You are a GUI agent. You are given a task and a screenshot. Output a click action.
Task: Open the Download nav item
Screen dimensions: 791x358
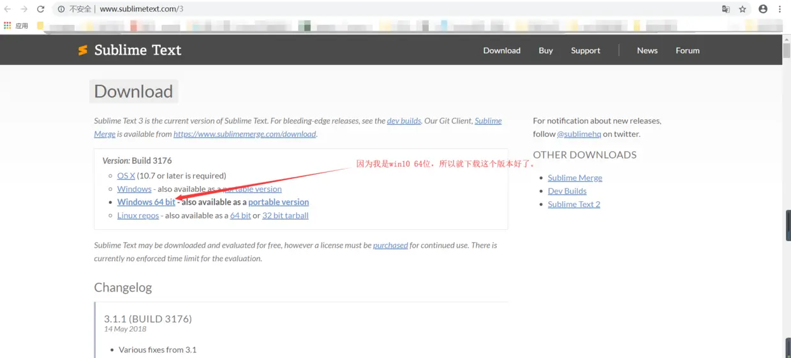(x=501, y=50)
